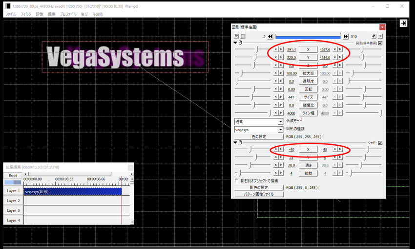The image size is (415, 249).
Task: Collapse the シャドー section triangle
Action: [x=235, y=142]
